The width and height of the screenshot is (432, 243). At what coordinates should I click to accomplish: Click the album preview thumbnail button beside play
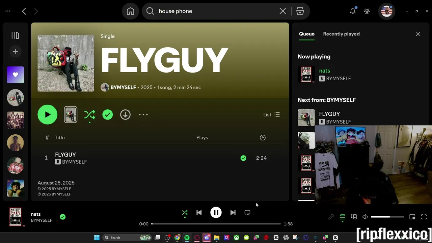point(71,115)
